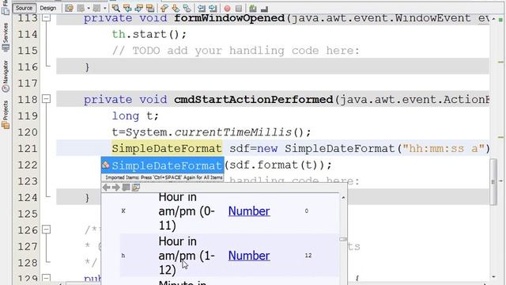Go to Next Bookmark icon

click(176, 8)
